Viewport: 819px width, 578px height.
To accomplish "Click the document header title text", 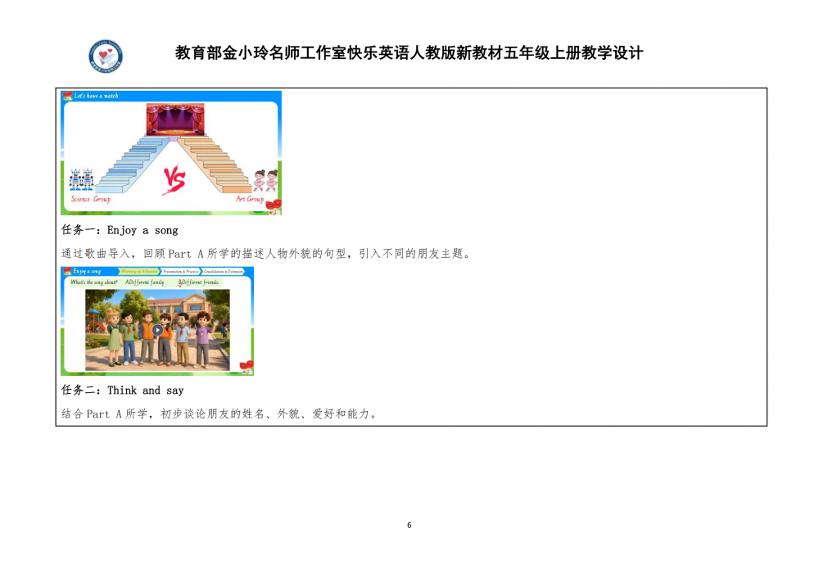I will click(409, 52).
